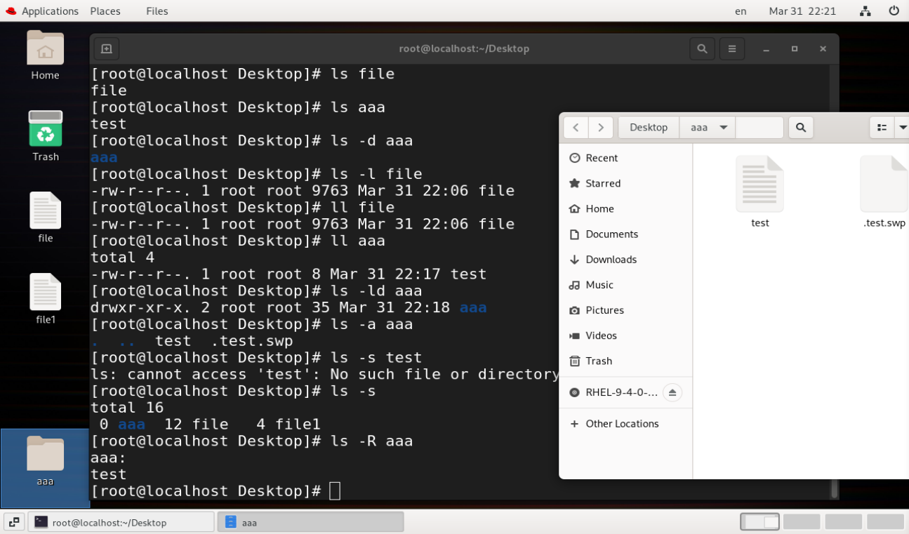Go back in the Files window
909x534 pixels.
(x=576, y=128)
